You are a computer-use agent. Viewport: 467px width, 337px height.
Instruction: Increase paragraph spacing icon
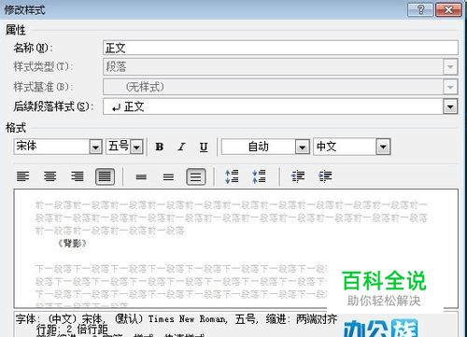[232, 176]
